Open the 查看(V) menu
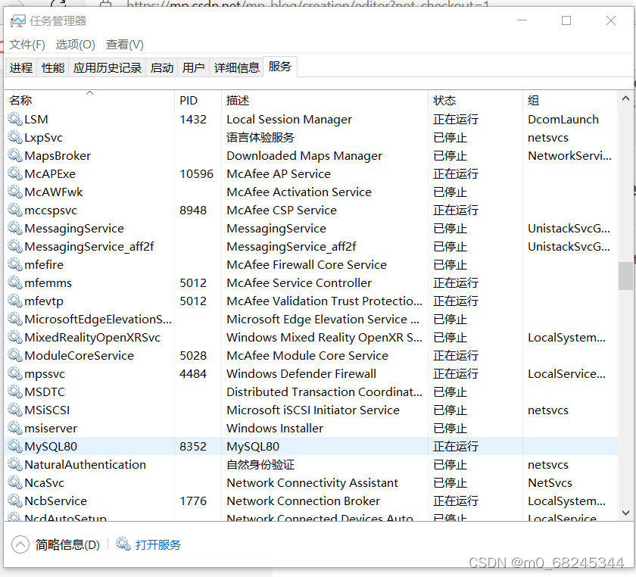636x577 pixels. pos(125,45)
